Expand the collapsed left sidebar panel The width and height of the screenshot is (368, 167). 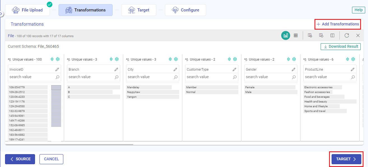2,13
